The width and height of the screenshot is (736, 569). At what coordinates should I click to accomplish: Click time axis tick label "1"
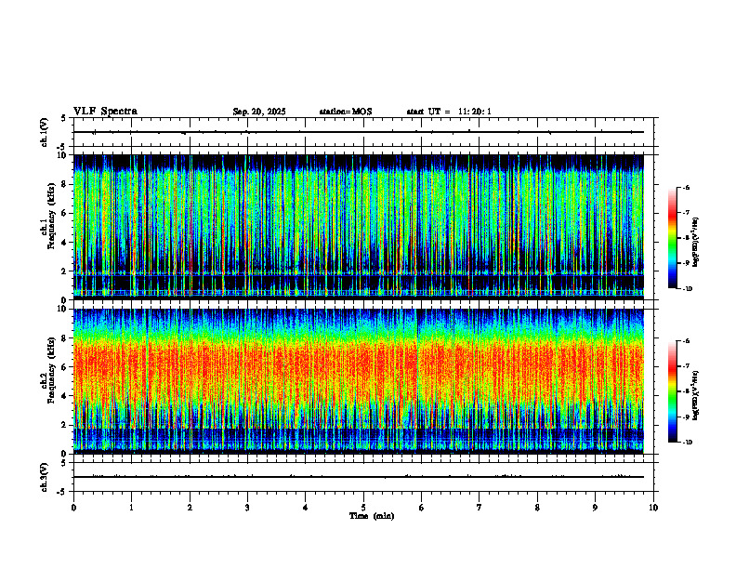[x=131, y=508]
